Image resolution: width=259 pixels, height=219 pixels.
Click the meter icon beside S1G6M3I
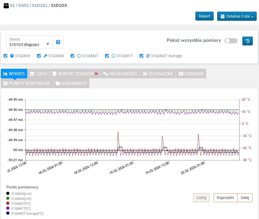point(12,56)
